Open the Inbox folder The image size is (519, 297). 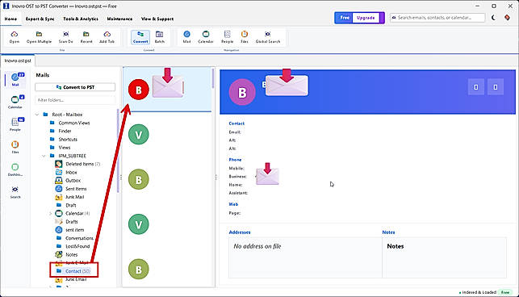[71, 172]
